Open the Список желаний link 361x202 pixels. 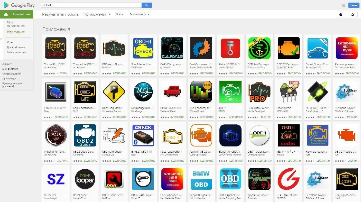pos(12,74)
